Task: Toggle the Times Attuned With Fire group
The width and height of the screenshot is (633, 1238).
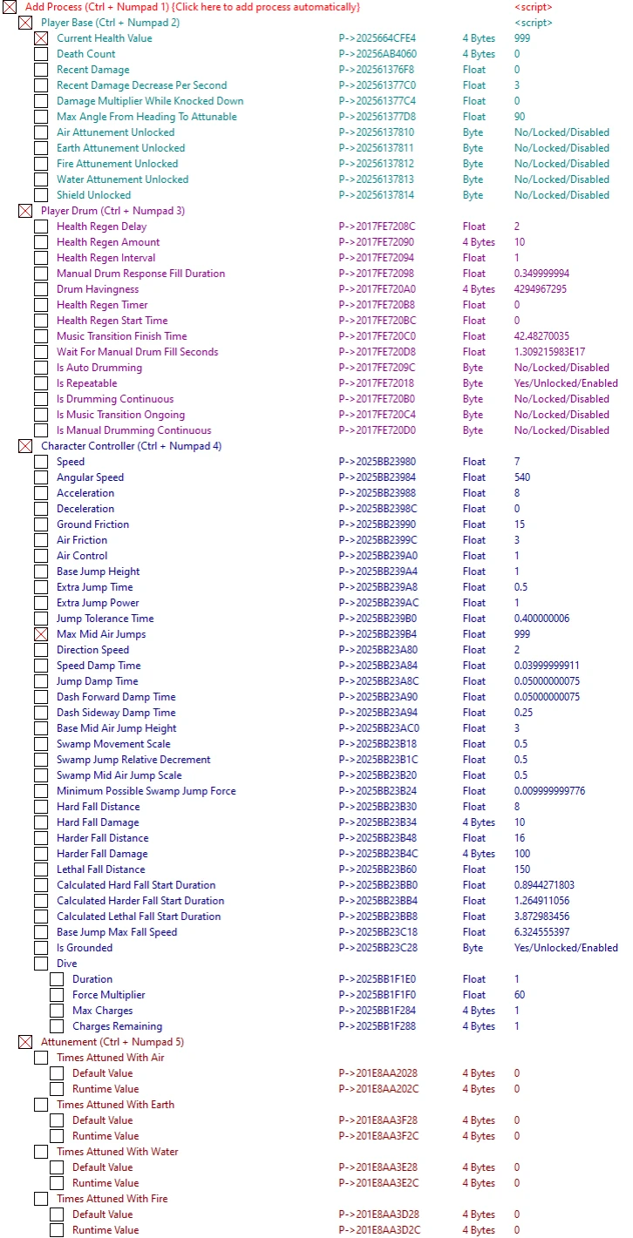Action: 41,1199
